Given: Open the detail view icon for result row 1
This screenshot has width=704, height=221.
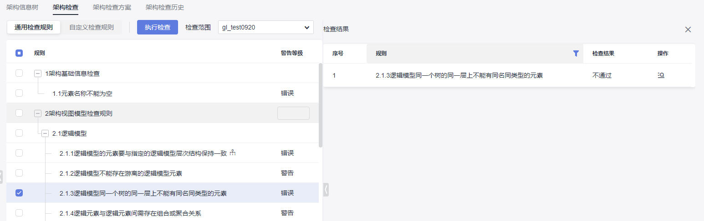Looking at the screenshot, I should 661,75.
